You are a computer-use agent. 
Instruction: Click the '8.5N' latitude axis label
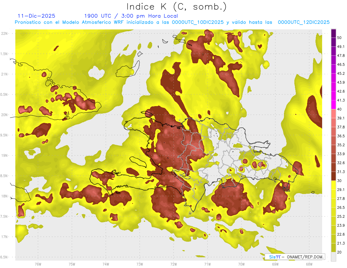point(4,176)
